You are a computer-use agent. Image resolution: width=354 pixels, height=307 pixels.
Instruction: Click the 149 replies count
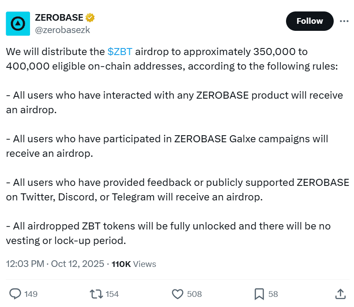point(31,294)
